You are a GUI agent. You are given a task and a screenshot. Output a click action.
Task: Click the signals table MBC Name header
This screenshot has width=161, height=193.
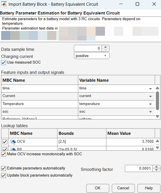point(40,80)
